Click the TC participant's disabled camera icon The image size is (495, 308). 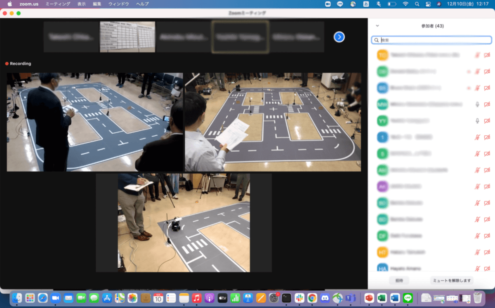pos(487,55)
